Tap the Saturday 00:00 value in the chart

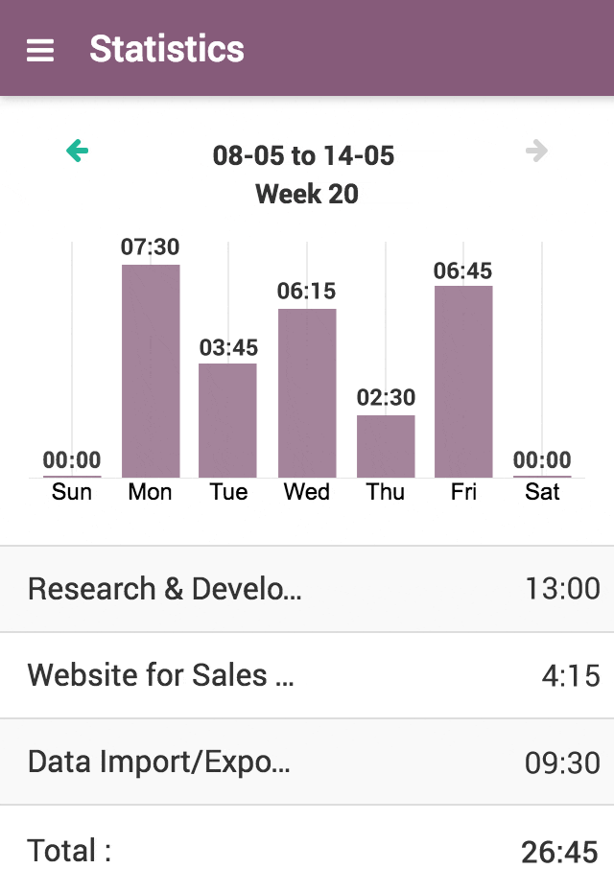point(543,461)
